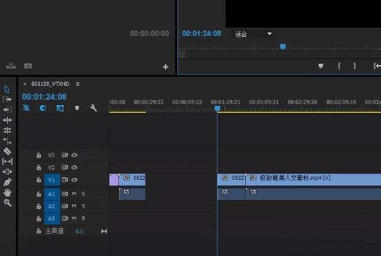Image resolution: width=381 pixels, height=256 pixels.
Task: Open the 001158_VTXHD sequence panel menu
Action: pos(78,84)
